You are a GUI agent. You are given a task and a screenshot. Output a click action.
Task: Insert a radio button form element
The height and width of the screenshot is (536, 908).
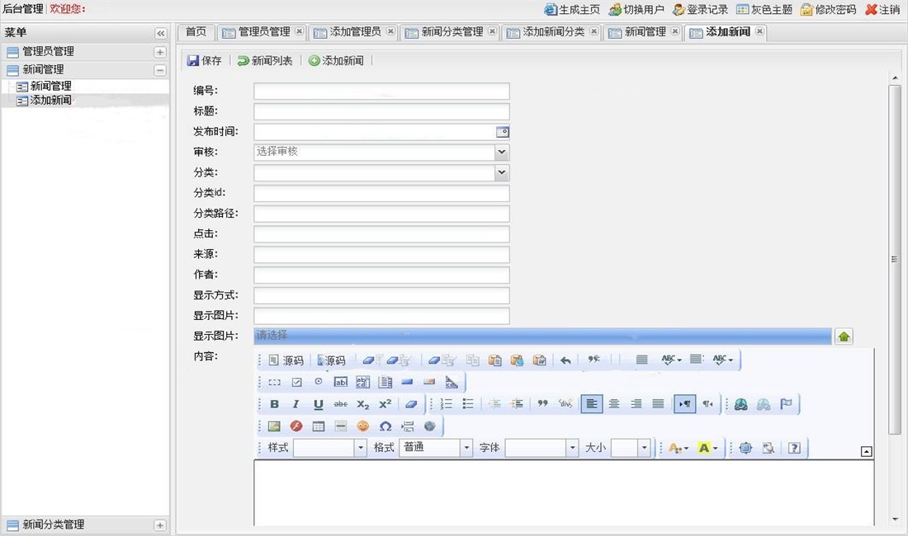319,382
